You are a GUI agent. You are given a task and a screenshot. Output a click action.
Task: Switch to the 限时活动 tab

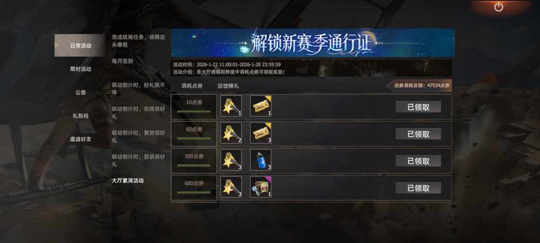point(80,69)
